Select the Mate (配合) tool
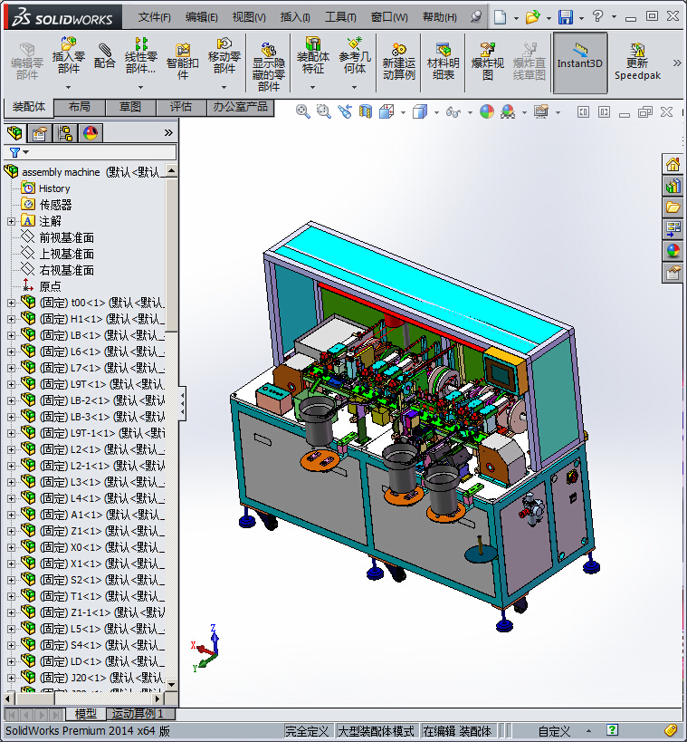687x742 pixels. 104,56
